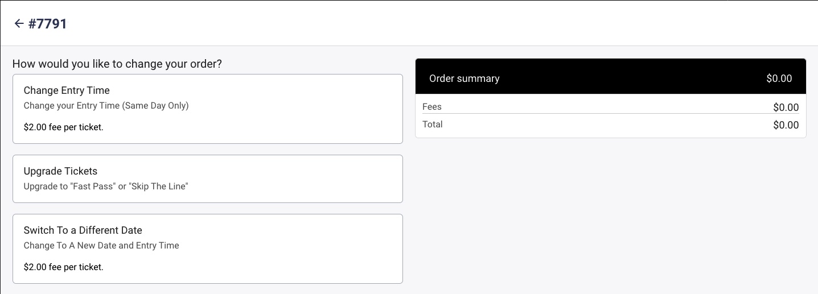Viewport: 818px width, 294px height.
Task: Click the $2.00 fee under Switch To a Different Date
Action: click(x=63, y=267)
